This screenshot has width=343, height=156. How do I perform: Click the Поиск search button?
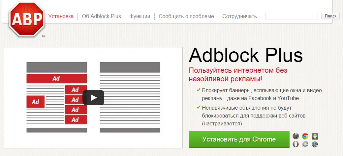330,16
